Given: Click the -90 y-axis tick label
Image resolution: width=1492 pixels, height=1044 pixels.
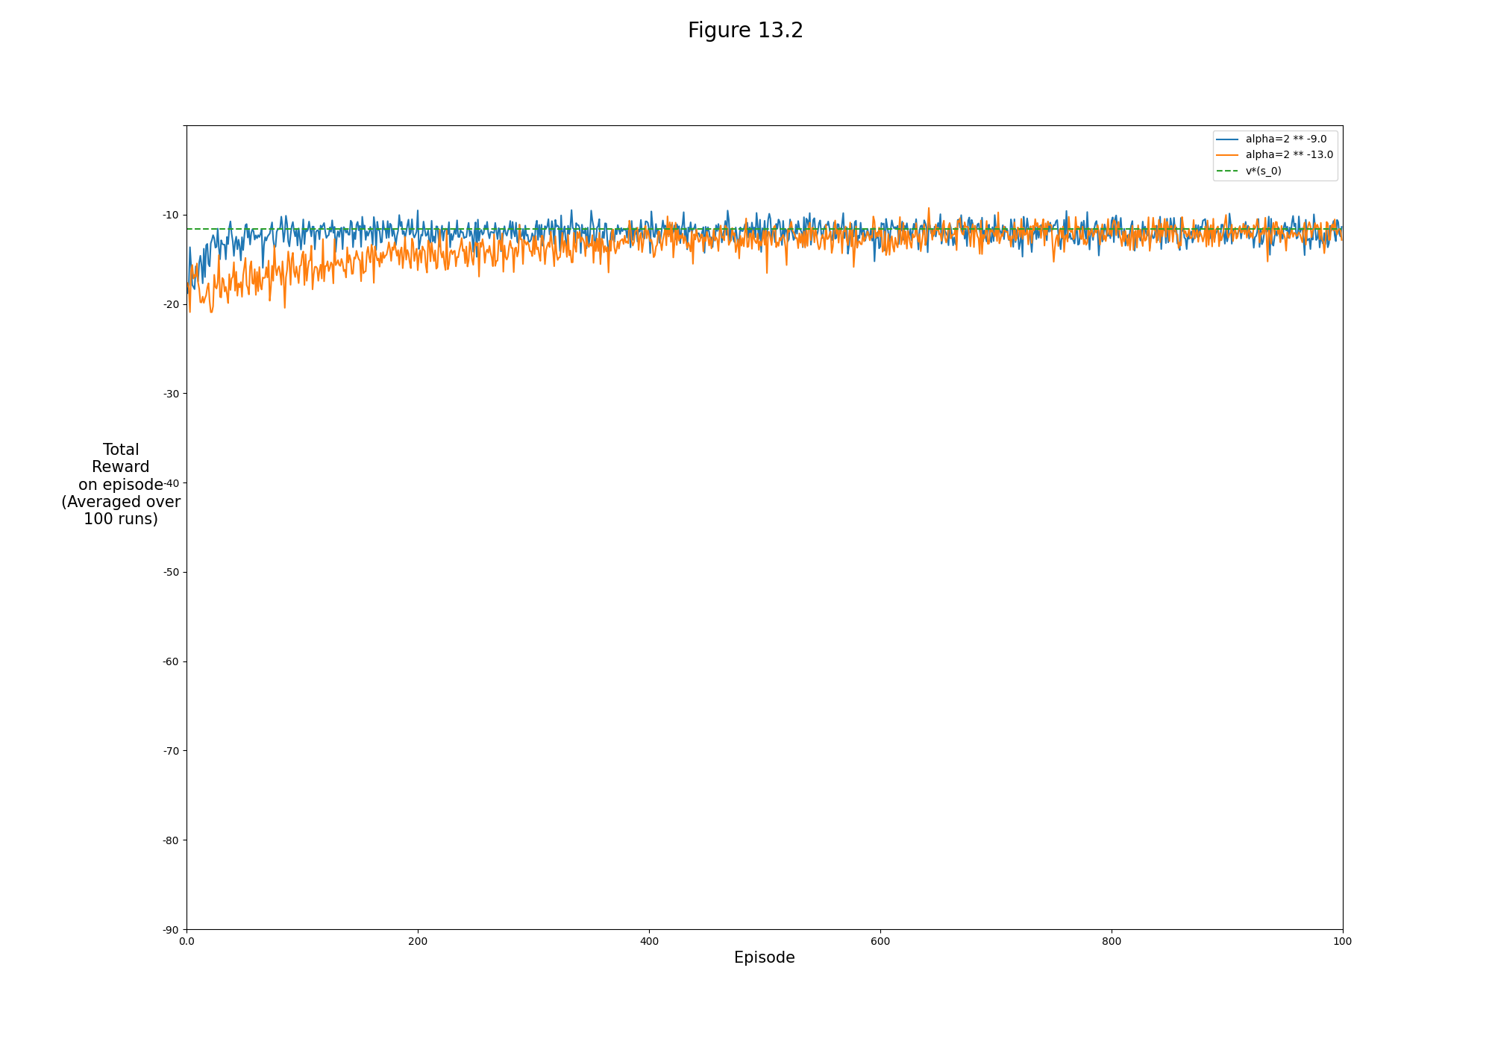Looking at the screenshot, I should (x=171, y=929).
